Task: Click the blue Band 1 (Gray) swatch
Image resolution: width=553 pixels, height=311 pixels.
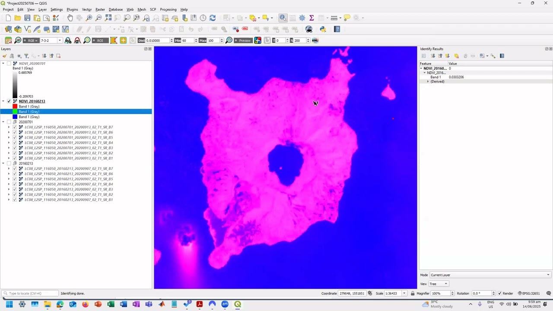Action: (x=15, y=117)
